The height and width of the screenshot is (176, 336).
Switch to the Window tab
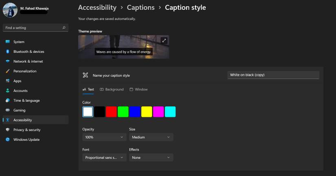[138, 89]
